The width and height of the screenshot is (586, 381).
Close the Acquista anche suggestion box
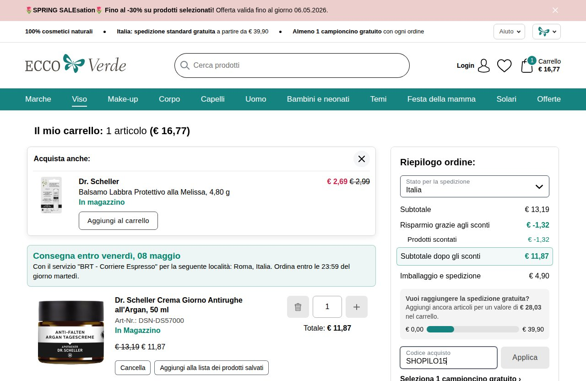(x=362, y=159)
